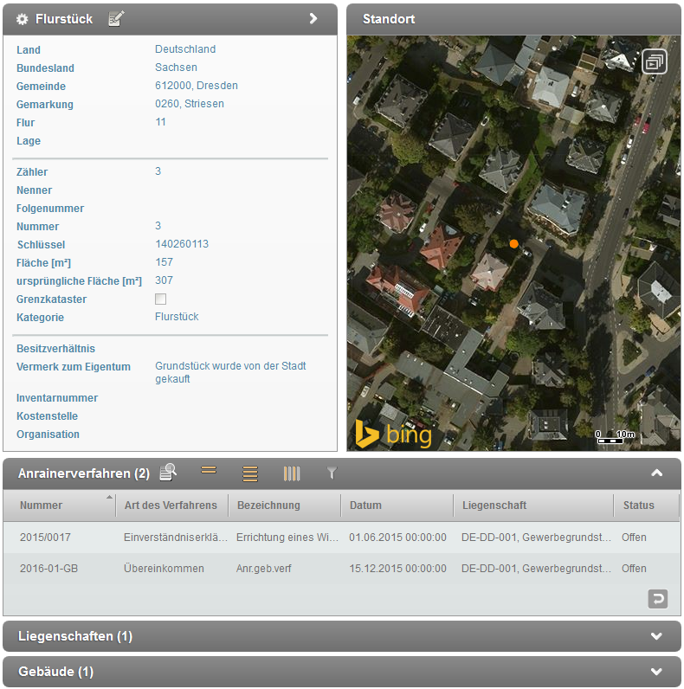Open Anrainerverfahren search detail icon
684x689 pixels.
tap(168, 473)
